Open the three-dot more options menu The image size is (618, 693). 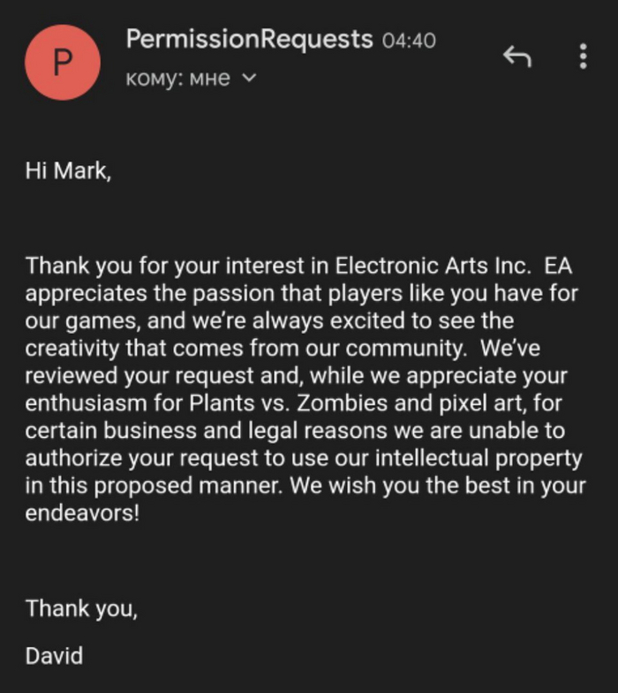click(x=583, y=56)
